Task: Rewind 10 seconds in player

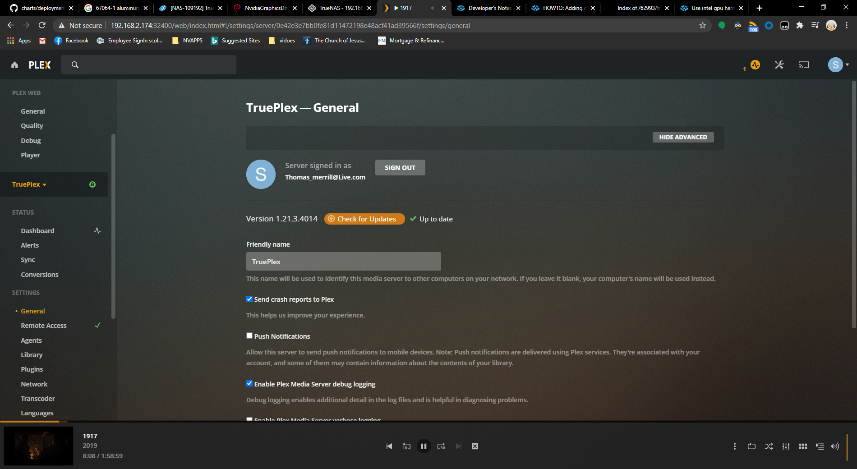Action: pos(406,446)
